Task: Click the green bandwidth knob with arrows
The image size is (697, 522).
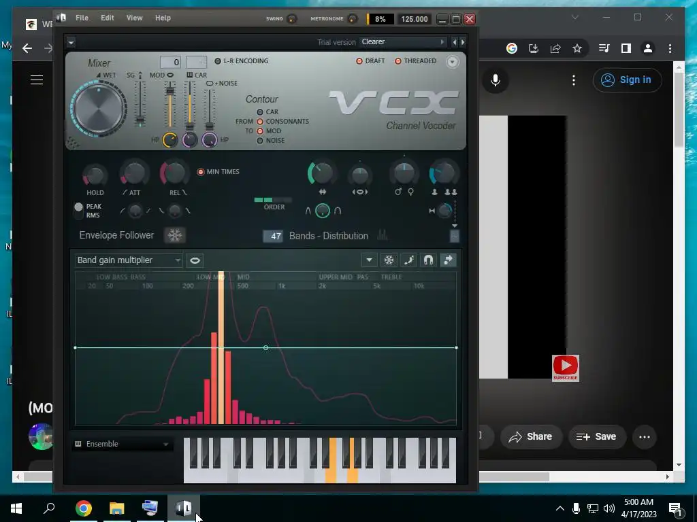Action: click(x=322, y=173)
